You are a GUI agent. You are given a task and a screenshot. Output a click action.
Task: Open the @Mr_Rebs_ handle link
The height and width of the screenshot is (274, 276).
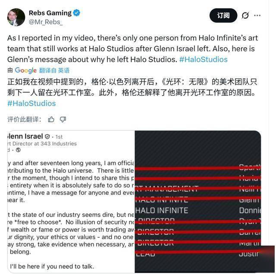[46, 22]
